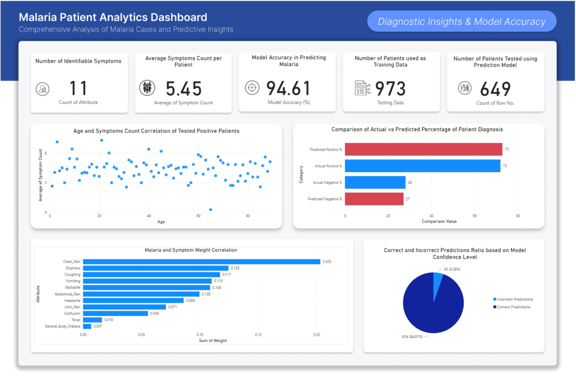Image resolution: width=576 pixels, height=389 pixels.
Task: Click the value 973
Action: tap(390, 89)
